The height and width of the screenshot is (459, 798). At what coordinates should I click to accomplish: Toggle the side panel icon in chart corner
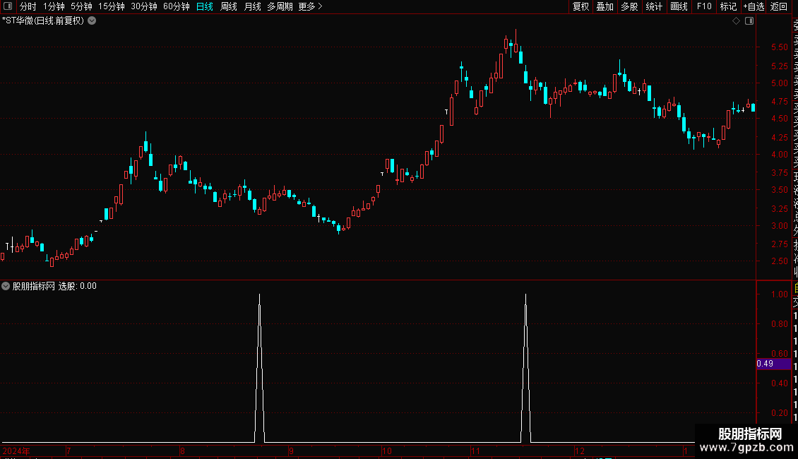coord(749,21)
